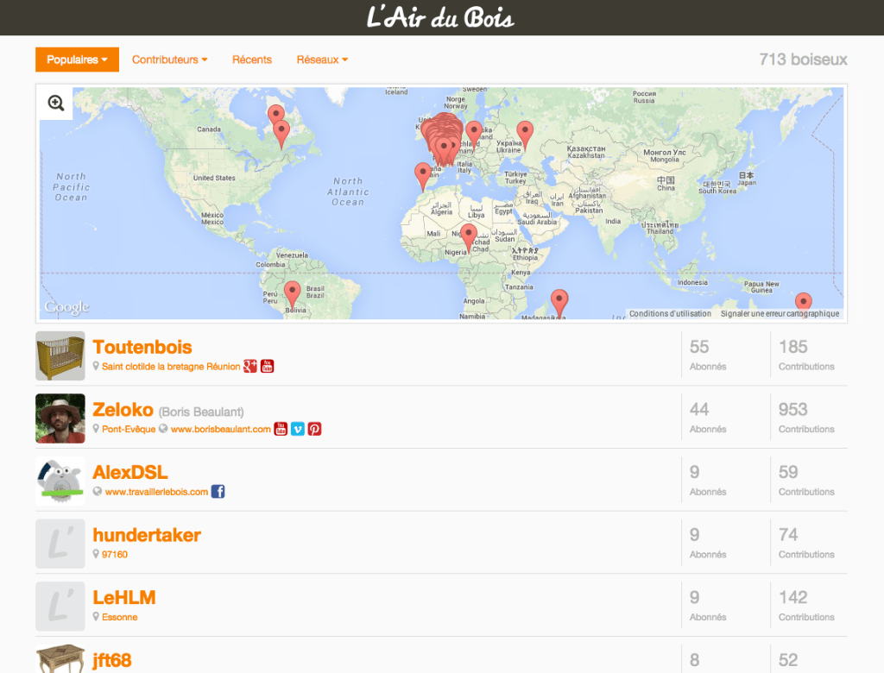884x673 pixels.
Task: Click Signaler une erreur cartographique
Action: tap(780, 313)
